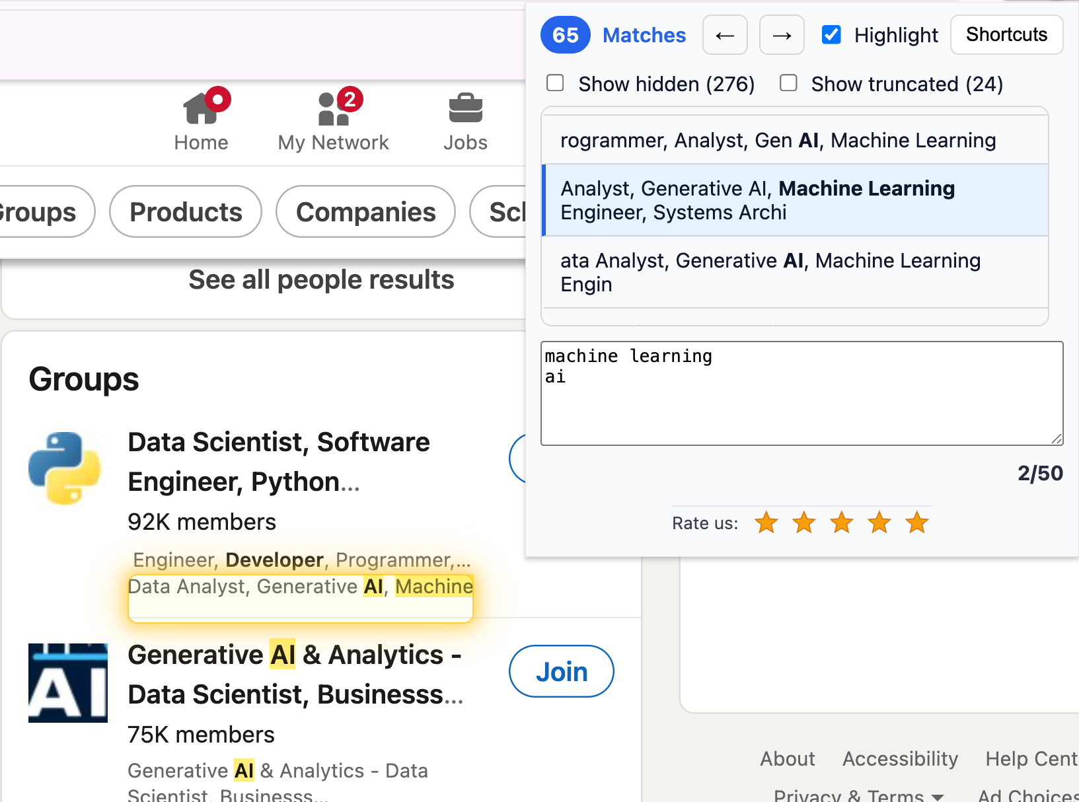Click See all people results link

321,279
